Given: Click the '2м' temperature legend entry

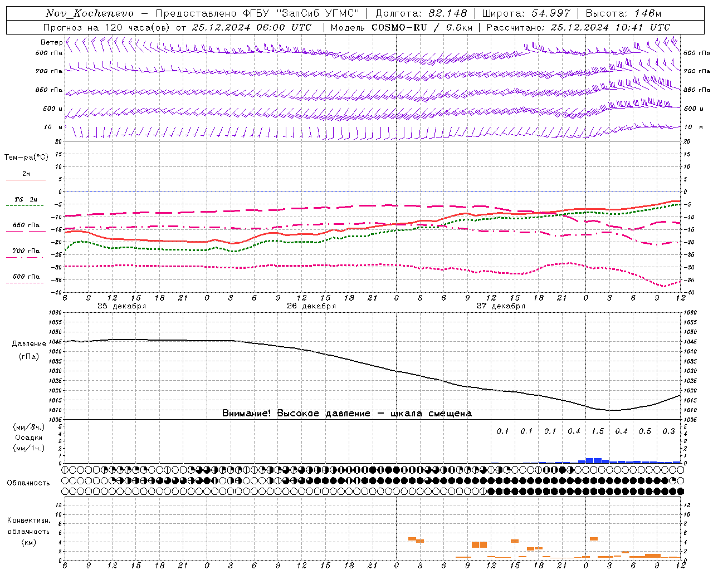Looking at the screenshot, I should pos(26,174).
